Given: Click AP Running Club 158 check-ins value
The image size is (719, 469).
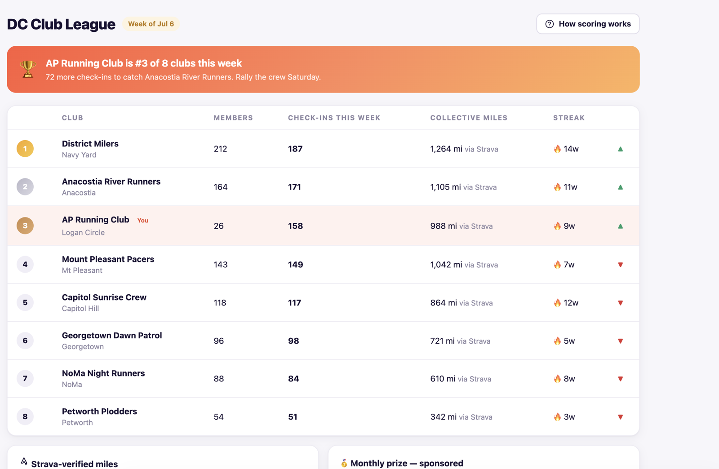Looking at the screenshot, I should (x=295, y=226).
